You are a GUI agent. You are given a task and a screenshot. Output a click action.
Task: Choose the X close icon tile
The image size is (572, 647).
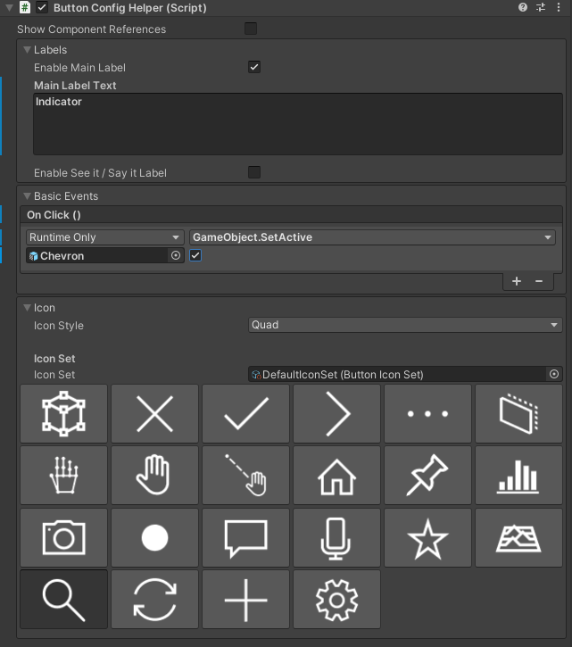point(154,413)
